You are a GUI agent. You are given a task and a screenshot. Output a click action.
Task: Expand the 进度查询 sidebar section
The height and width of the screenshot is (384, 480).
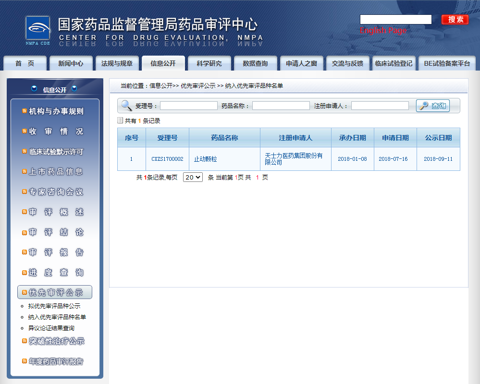[55, 273]
